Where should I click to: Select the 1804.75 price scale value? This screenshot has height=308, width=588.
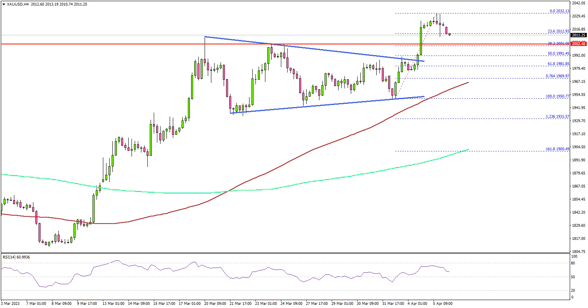[x=578, y=252]
